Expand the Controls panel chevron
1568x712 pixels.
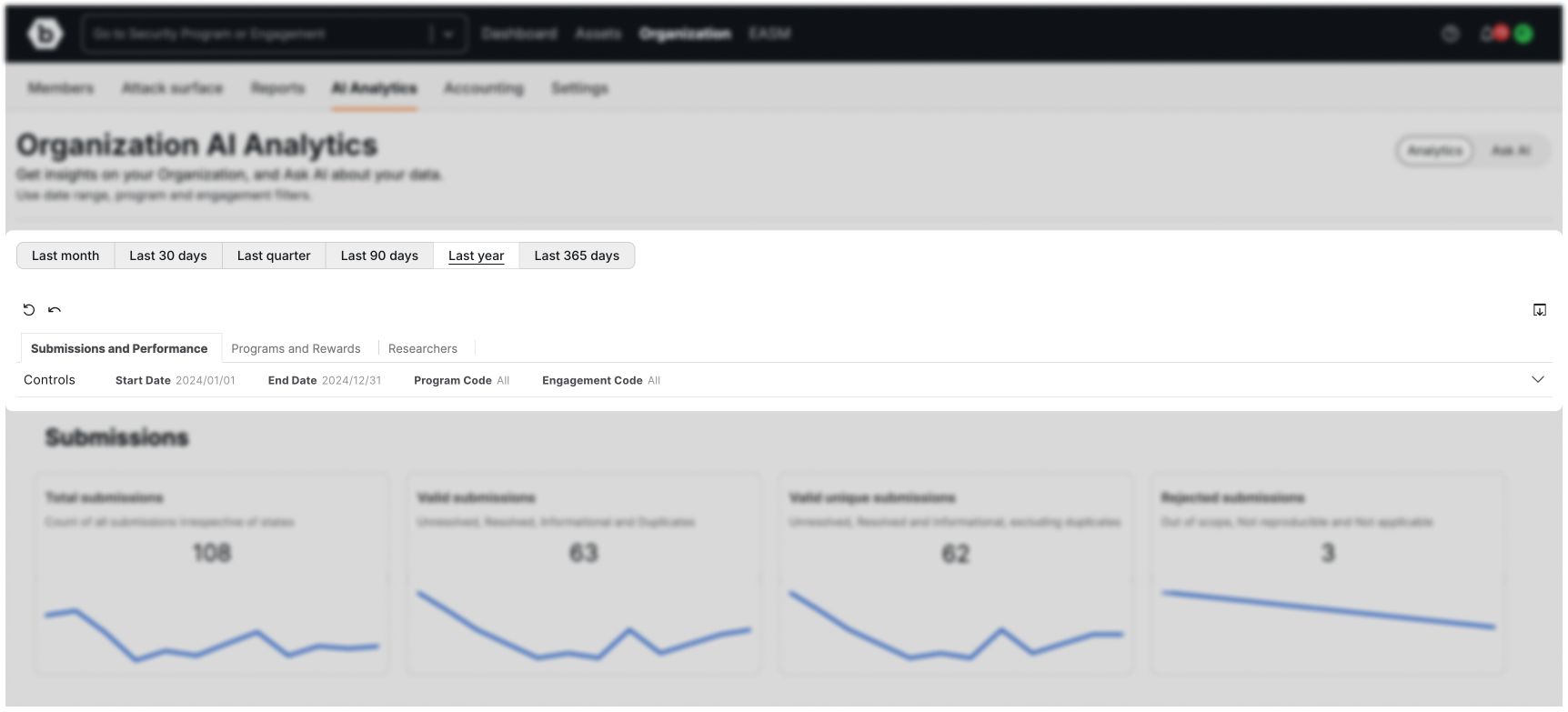1538,379
